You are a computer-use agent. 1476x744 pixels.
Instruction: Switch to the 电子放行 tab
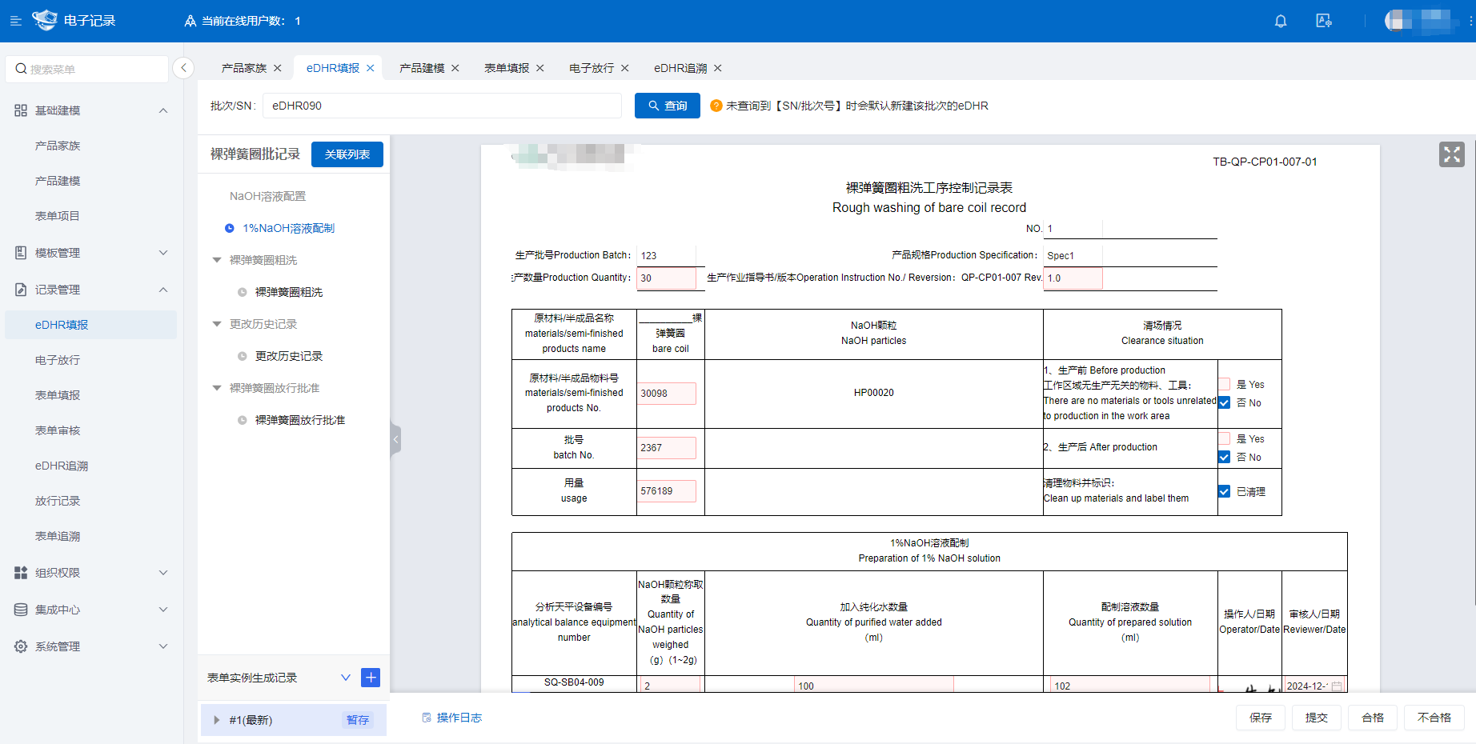click(x=592, y=68)
